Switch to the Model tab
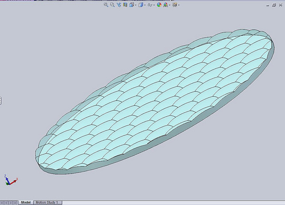Screen dimensions: 285x205 click(26, 202)
